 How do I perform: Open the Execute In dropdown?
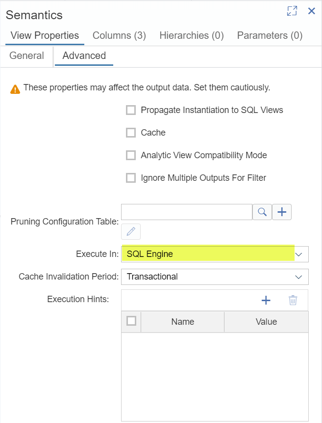click(x=299, y=254)
